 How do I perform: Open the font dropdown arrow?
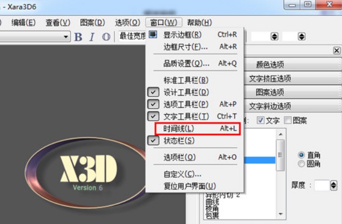[x=66, y=37]
